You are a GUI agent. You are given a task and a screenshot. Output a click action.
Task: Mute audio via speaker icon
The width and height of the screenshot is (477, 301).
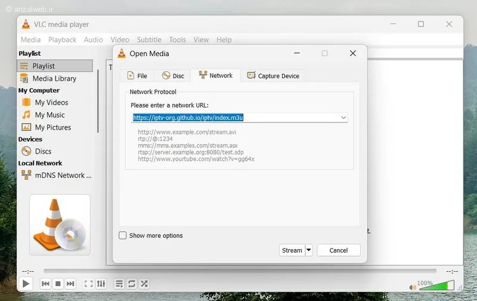coord(413,287)
